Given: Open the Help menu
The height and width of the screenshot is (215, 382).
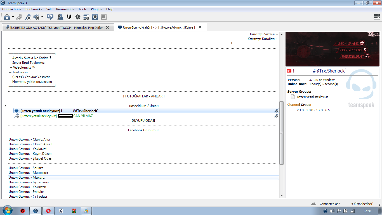Looking at the screenshot, I should (110, 9).
